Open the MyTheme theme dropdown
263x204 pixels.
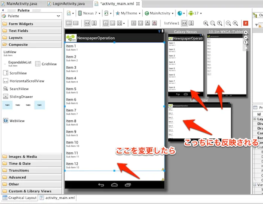pos(128,13)
